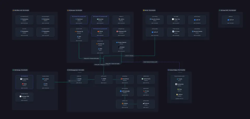The height and width of the screenshot is (119, 250).
Task: Select the unifi-ap-lobby UniFi AP node
Action: click(x=155, y=32)
